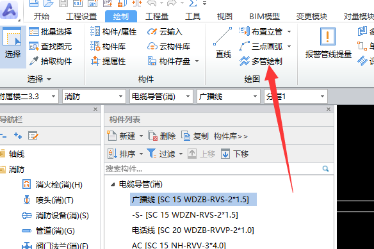Switch to 工程量 tab
374x249 pixels.
click(x=157, y=16)
